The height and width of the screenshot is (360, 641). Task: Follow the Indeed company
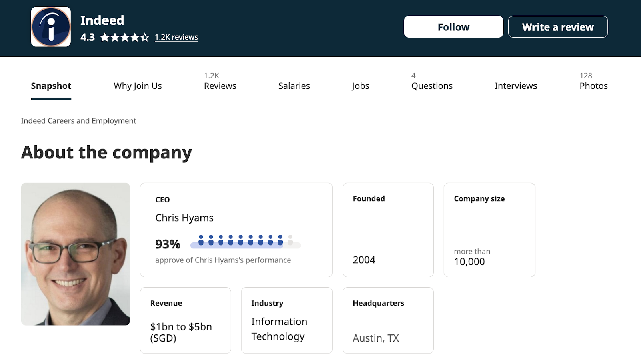(453, 27)
